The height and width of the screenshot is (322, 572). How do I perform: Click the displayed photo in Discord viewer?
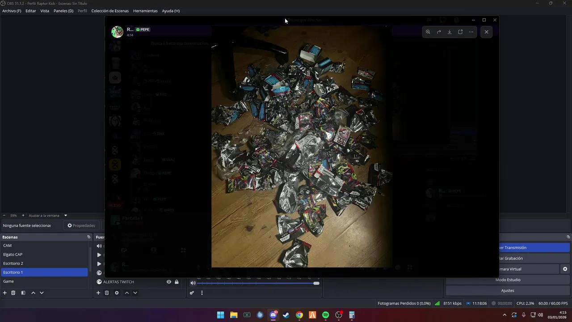(302, 146)
